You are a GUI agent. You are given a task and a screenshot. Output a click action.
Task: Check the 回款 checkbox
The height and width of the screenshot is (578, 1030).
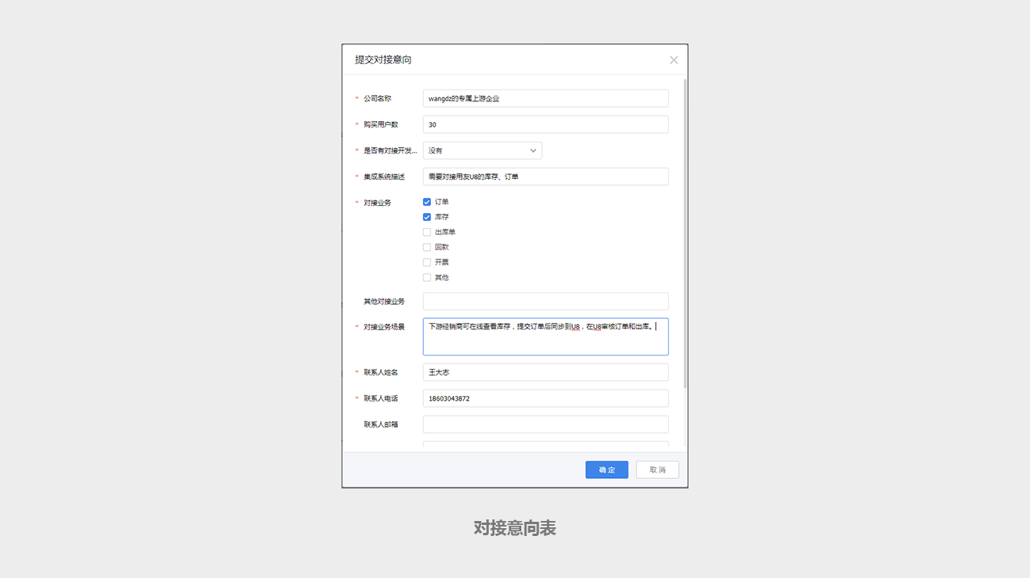coord(427,247)
